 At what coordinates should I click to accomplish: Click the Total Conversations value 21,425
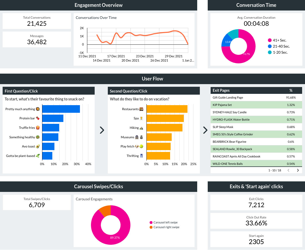pyautogui.click(x=37, y=24)
